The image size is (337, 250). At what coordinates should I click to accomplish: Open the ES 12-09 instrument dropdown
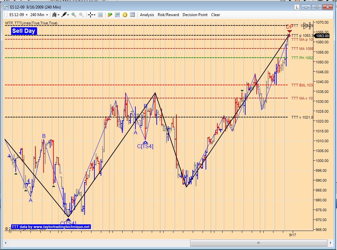19,15
